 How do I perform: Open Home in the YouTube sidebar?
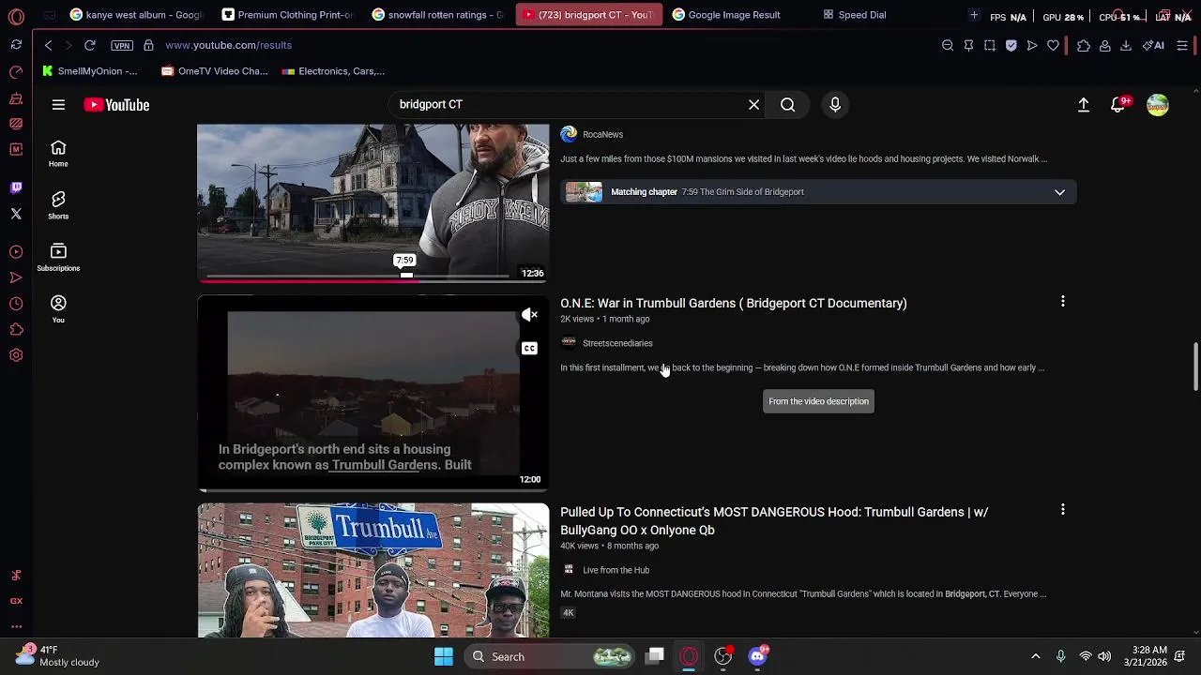click(58, 154)
